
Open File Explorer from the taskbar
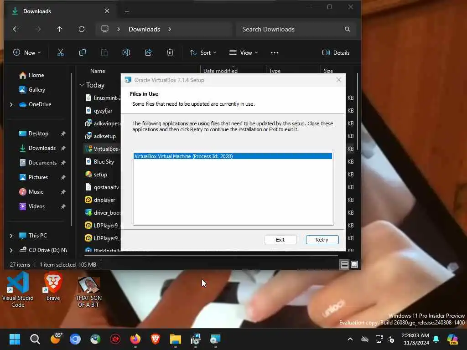[x=176, y=339]
